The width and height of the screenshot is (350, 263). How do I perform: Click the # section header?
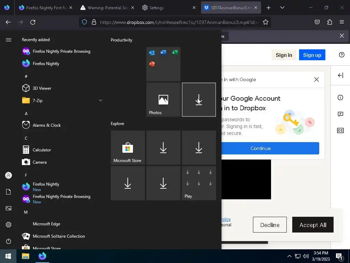(26, 76)
